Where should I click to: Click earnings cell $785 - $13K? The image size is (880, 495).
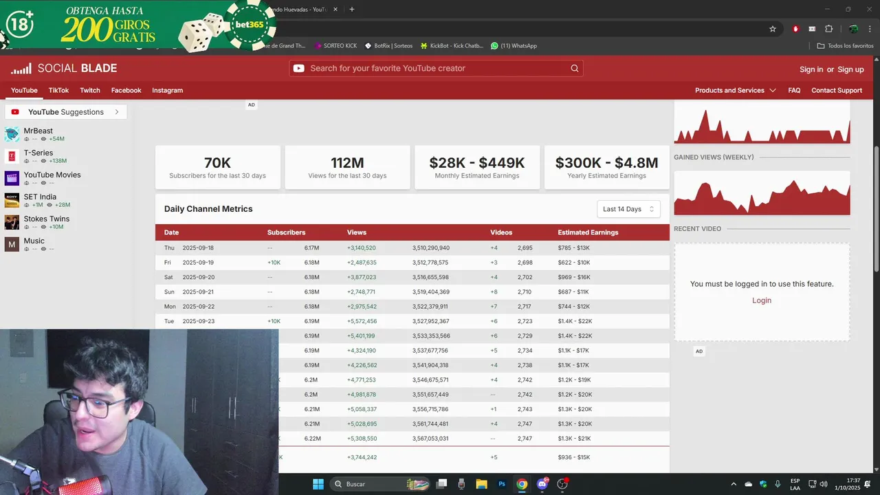click(x=574, y=247)
